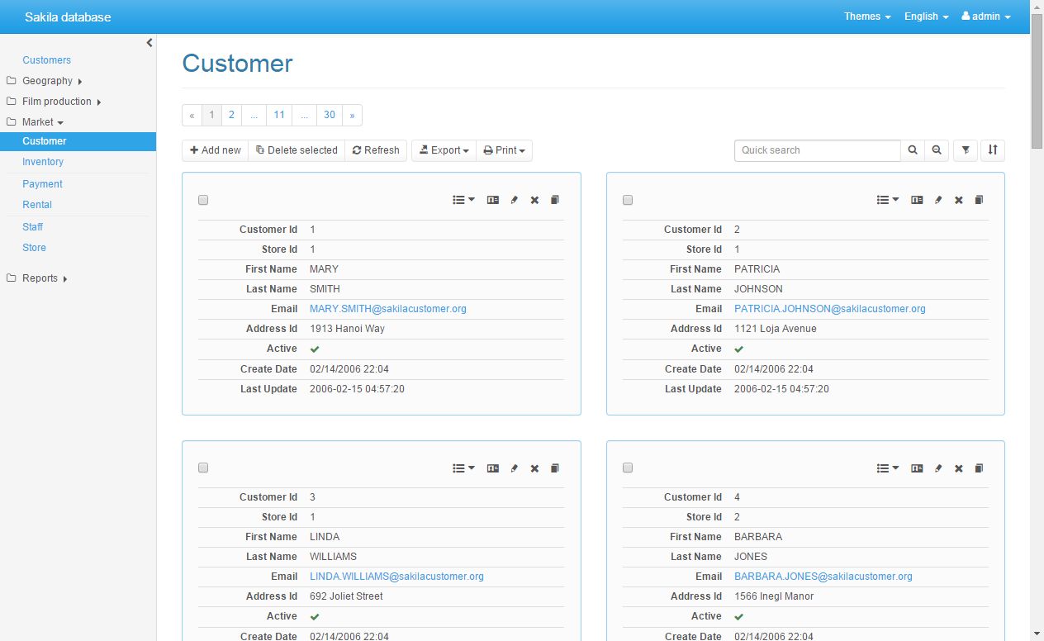Click the magnifier search icon button

[913, 150]
